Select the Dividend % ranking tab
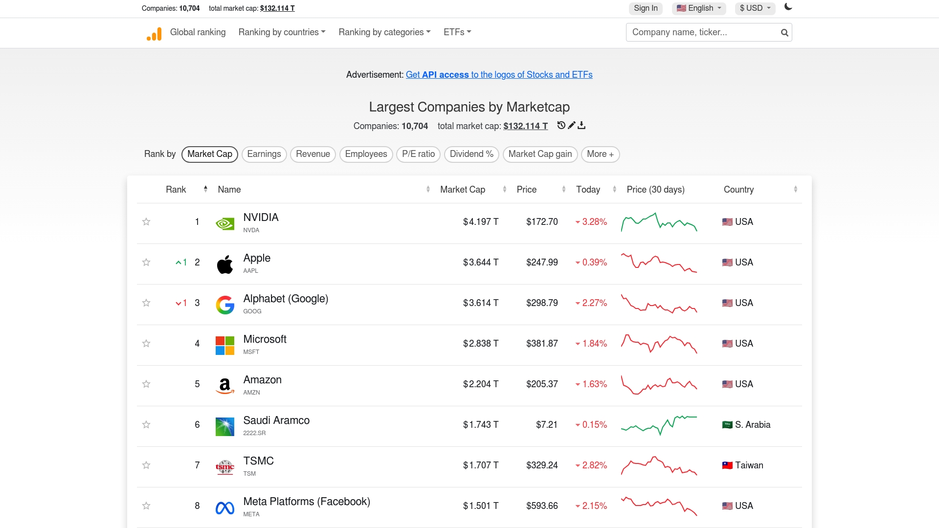The image size is (939, 528). pos(471,154)
